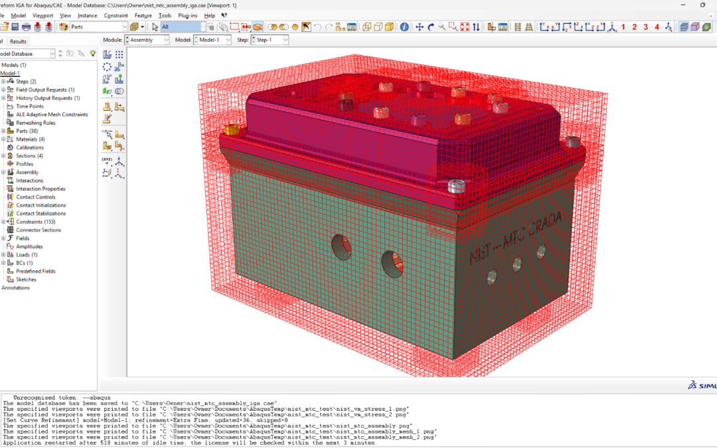Select the Magnify View tool

[x=441, y=27]
